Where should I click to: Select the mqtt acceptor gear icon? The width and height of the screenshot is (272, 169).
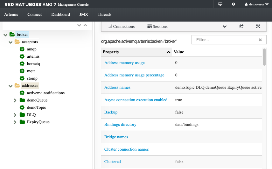click(22, 71)
